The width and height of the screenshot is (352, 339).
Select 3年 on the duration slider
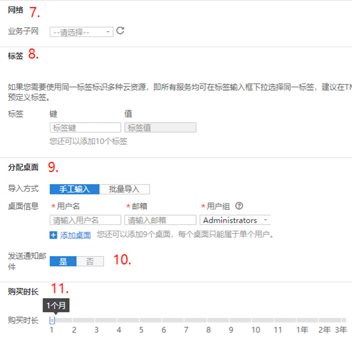pyautogui.click(x=341, y=329)
